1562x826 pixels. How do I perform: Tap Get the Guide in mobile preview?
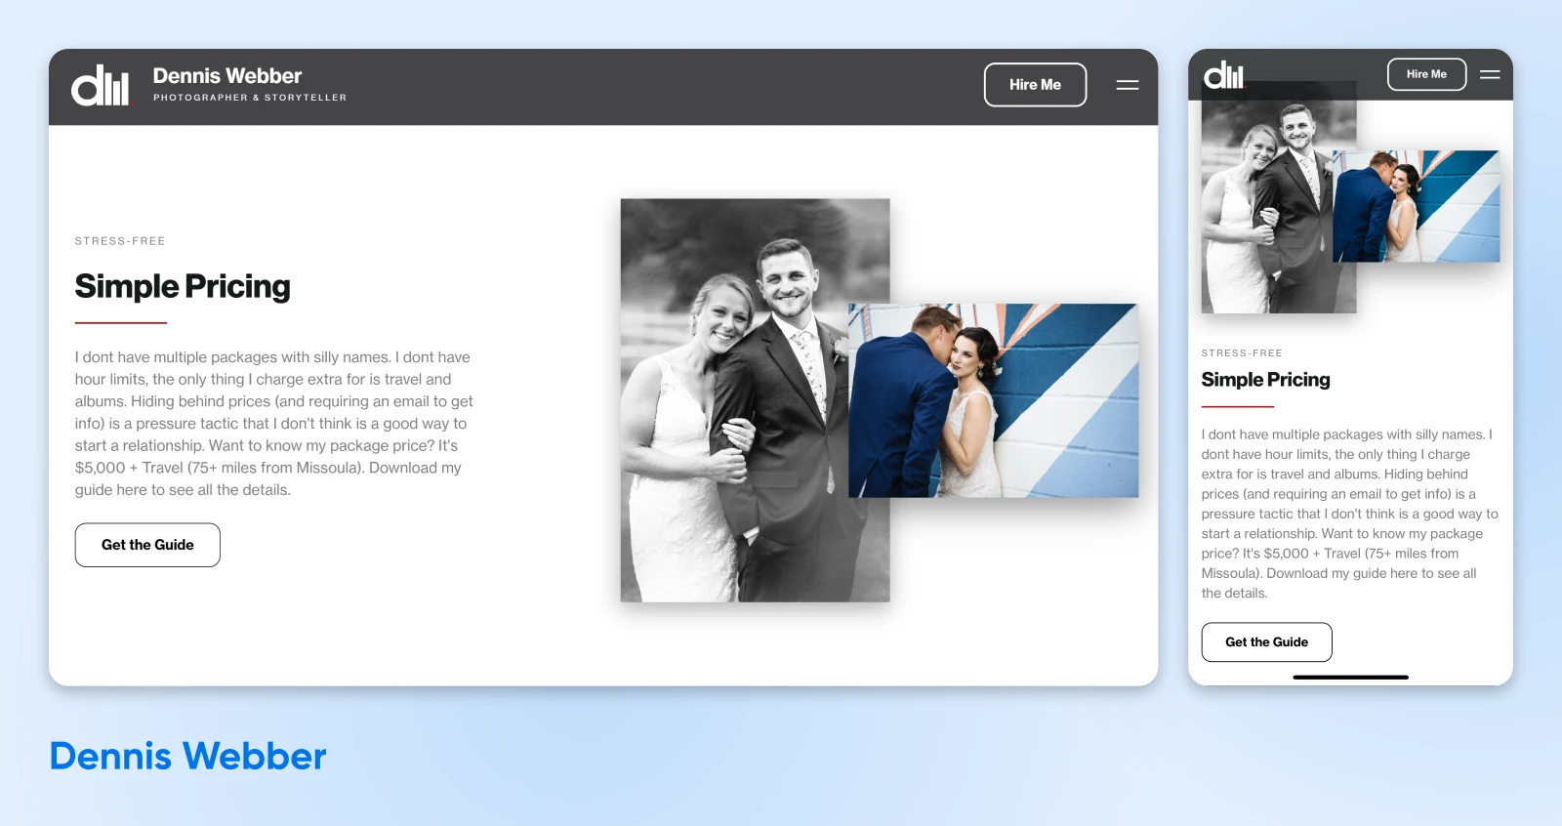click(x=1266, y=642)
